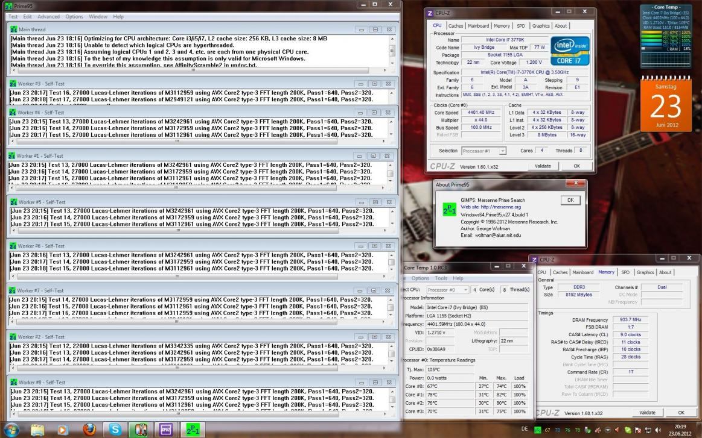The width and height of the screenshot is (702, 438).
Task: Click the CPU-Z title icon of the memory window
Action: click(x=534, y=259)
